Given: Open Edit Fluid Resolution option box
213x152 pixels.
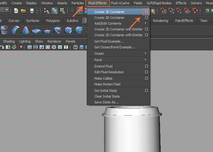Looking at the screenshot, I should click(x=146, y=72).
